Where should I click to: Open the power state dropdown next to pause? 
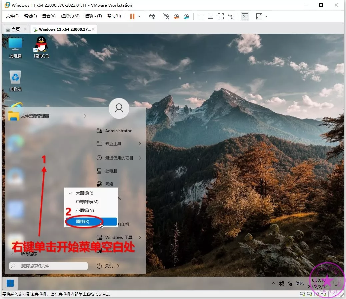tap(139, 16)
